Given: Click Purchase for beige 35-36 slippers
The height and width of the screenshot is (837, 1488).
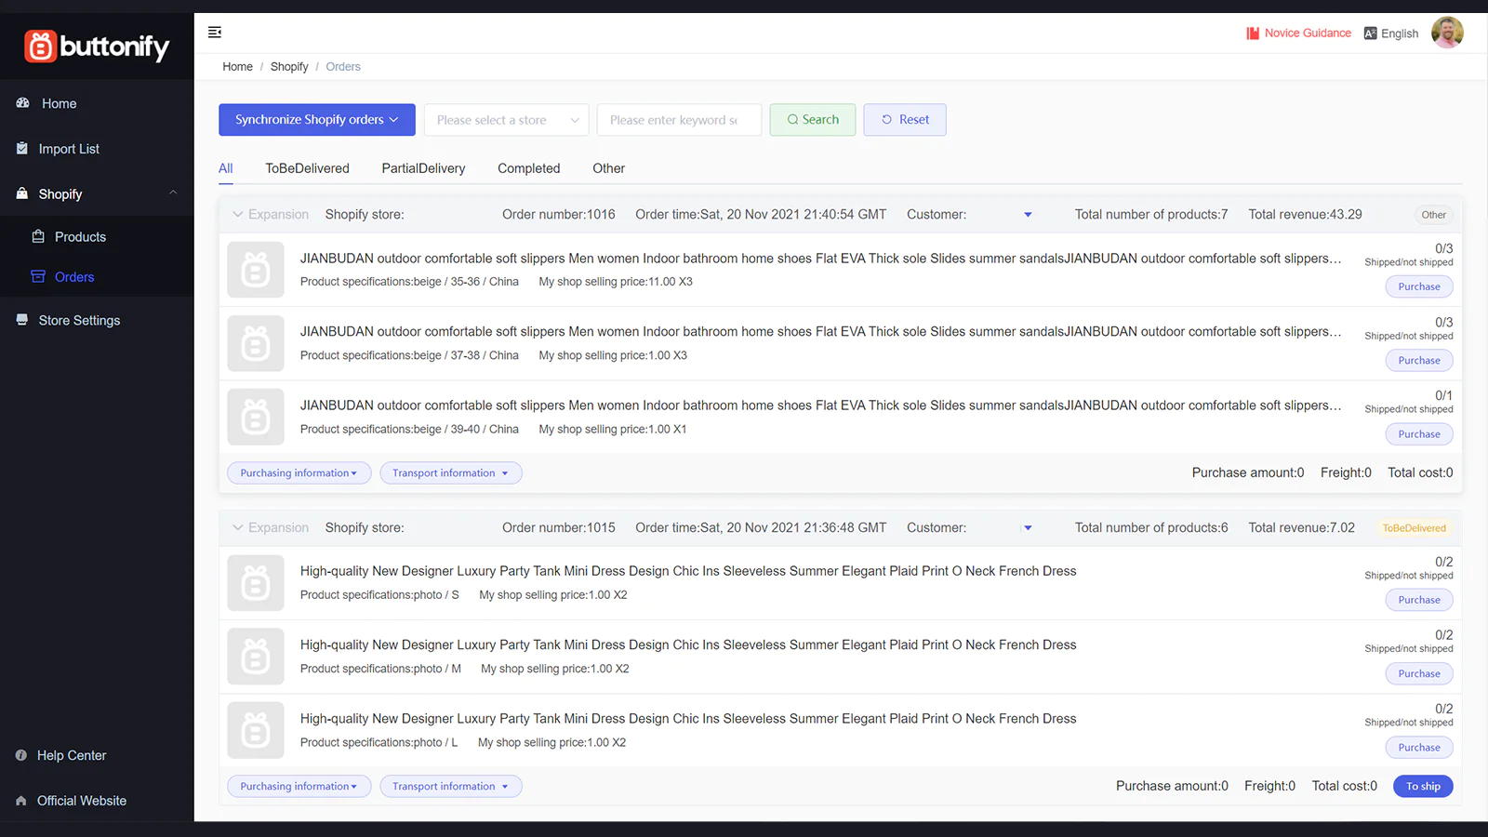Looking at the screenshot, I should [x=1419, y=287].
